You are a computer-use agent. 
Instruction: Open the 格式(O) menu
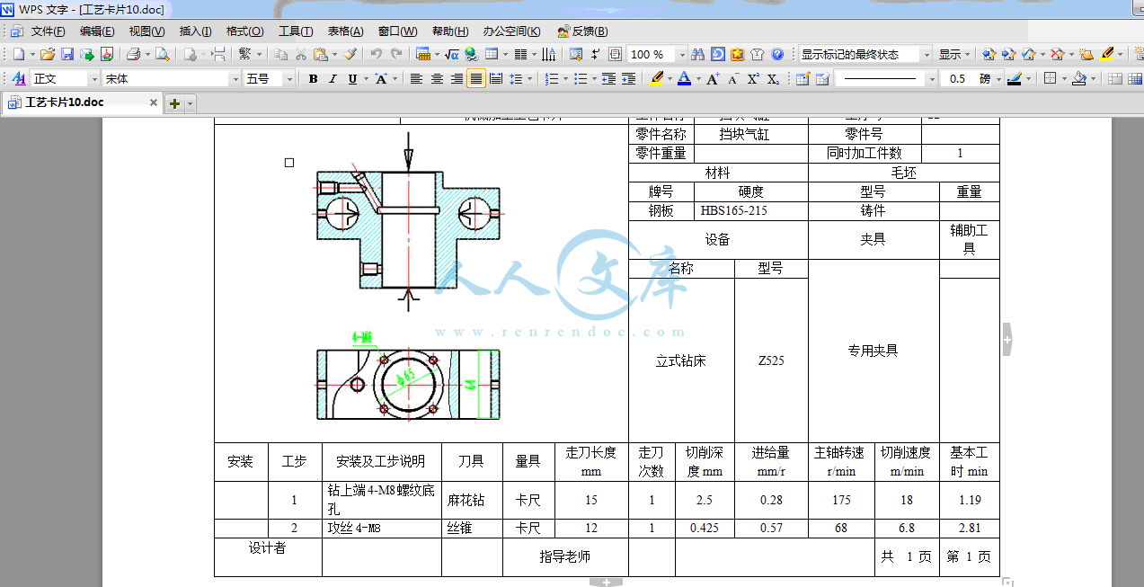point(244,31)
